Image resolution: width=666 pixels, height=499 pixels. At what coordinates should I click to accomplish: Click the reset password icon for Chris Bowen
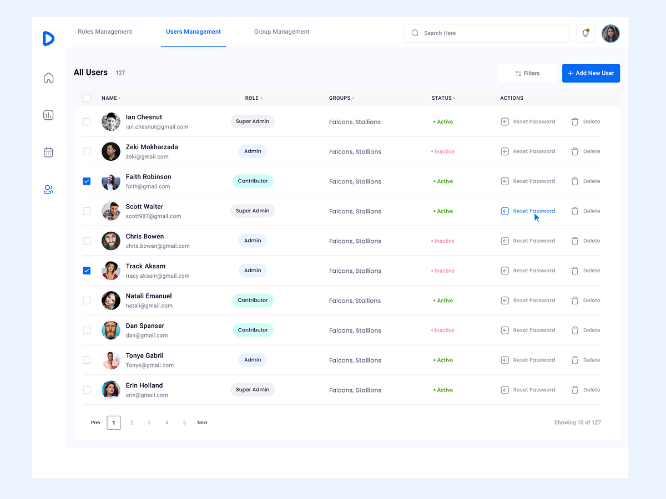[x=504, y=241]
